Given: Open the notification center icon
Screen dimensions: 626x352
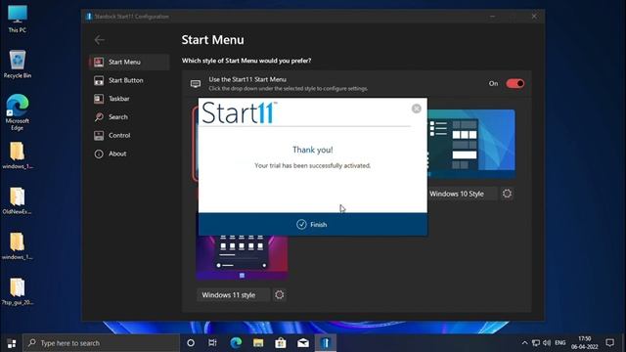Looking at the screenshot, I should (x=609, y=343).
